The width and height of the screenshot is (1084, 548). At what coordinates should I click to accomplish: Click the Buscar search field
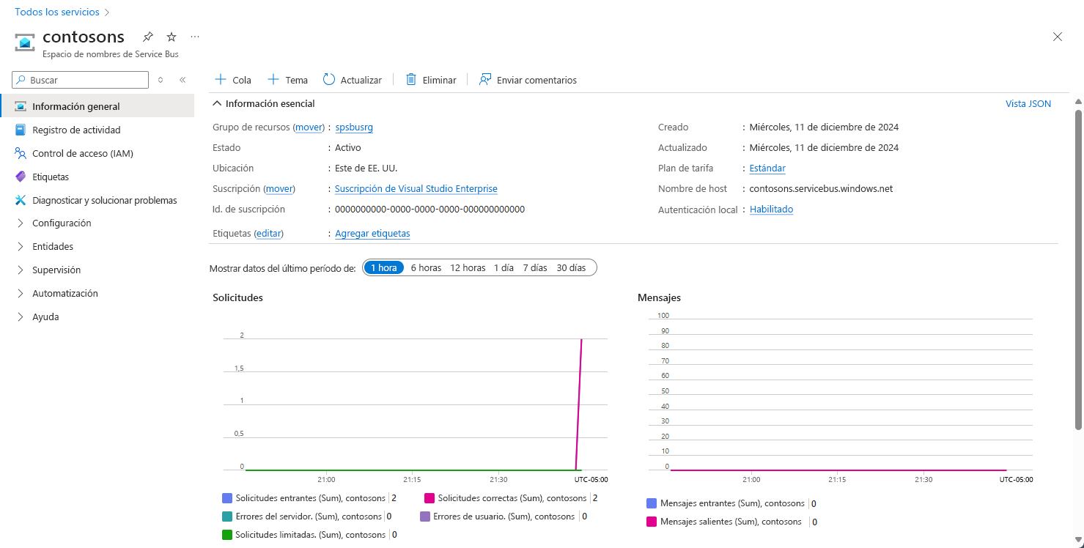(x=81, y=80)
